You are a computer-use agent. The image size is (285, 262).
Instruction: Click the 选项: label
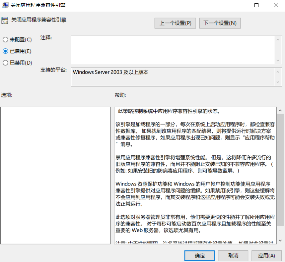(7, 95)
